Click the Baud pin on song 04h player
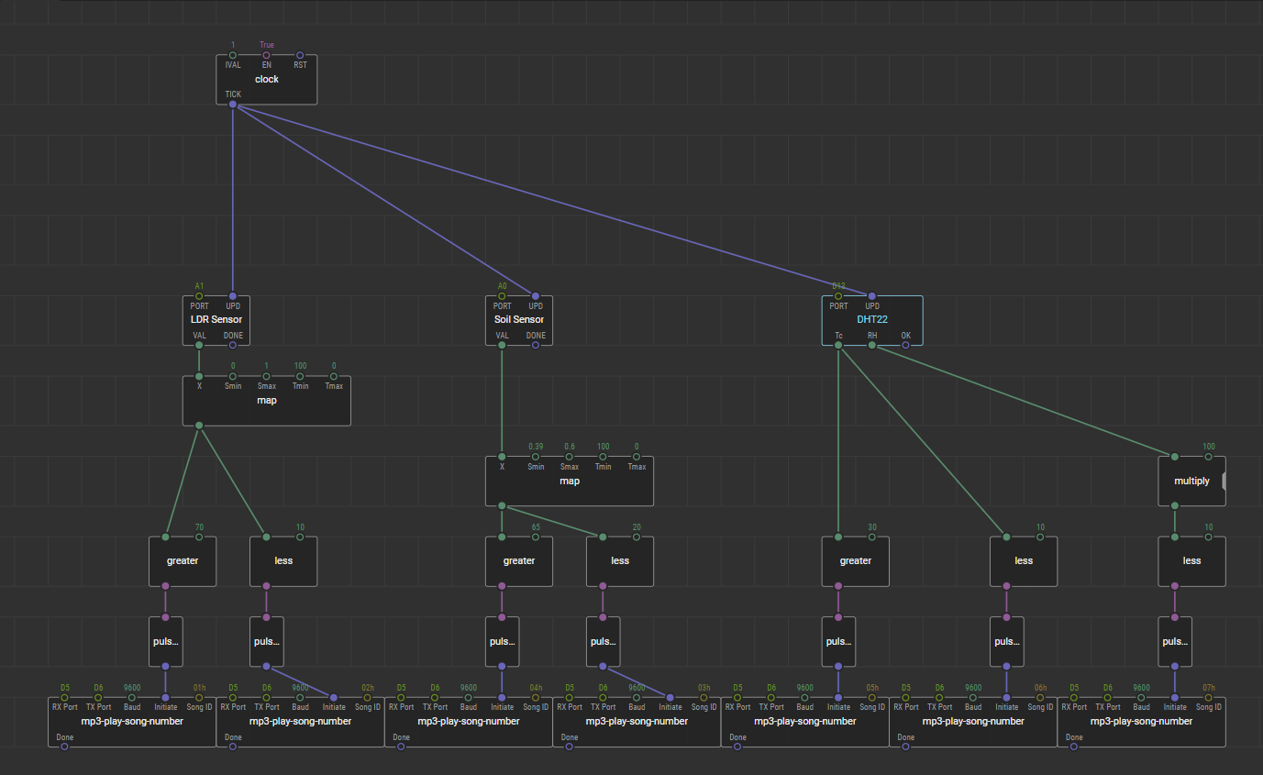 [469, 697]
